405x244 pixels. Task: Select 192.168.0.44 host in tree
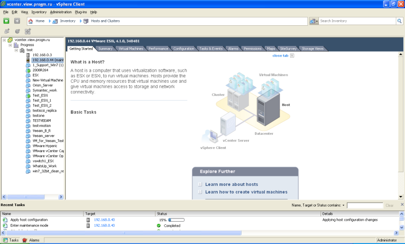click(x=48, y=60)
